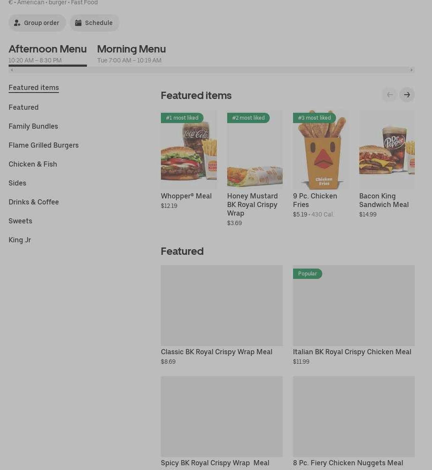Screen dimensions: 432x470
Task: Open the King Jr category
Action: click(20, 240)
